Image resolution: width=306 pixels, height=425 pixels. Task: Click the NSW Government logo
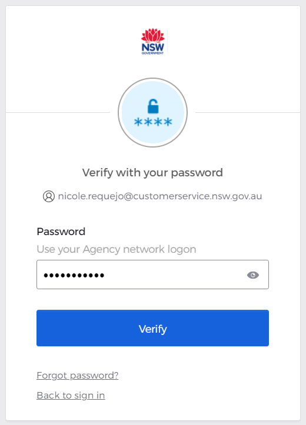[153, 42]
